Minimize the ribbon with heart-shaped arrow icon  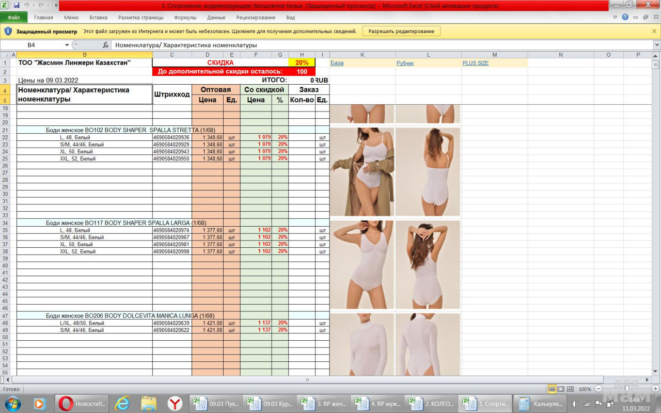tap(615, 17)
